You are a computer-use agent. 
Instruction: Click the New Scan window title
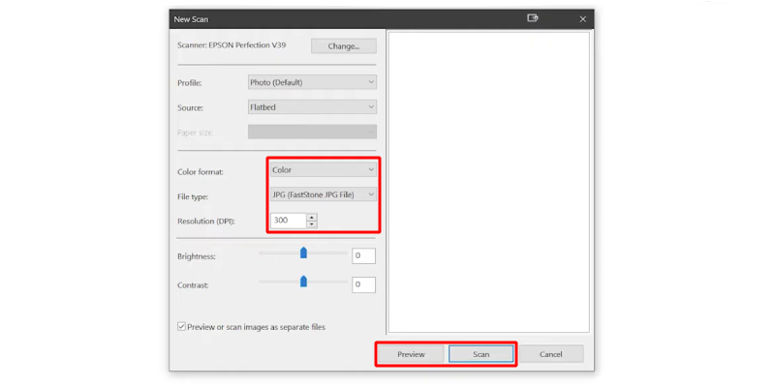[x=191, y=19]
